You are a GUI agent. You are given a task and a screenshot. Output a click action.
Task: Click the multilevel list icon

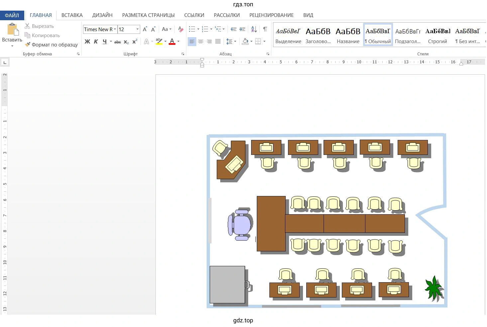tap(218, 29)
